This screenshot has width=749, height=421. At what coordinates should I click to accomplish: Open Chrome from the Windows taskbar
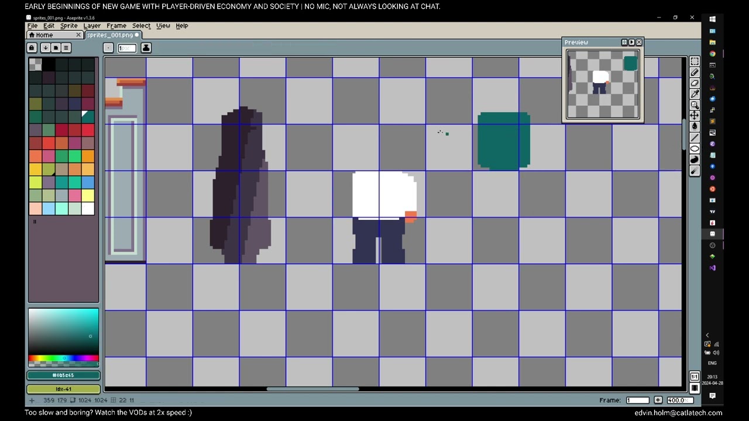tap(712, 54)
